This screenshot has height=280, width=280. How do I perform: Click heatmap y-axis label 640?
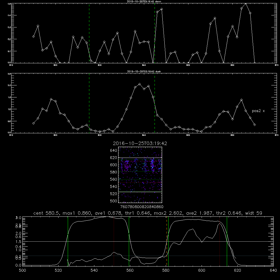pos(114,151)
